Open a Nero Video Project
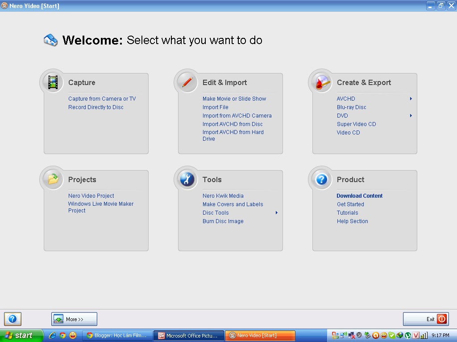 coord(91,196)
